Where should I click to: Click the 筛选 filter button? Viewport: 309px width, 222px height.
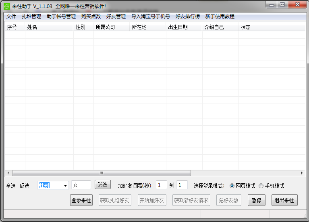pyautogui.click(x=102, y=185)
